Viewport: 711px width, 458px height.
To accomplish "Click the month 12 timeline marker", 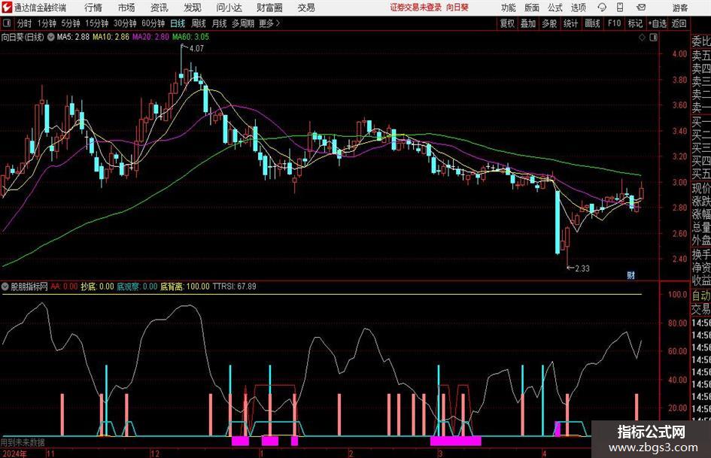I will click(x=155, y=453).
